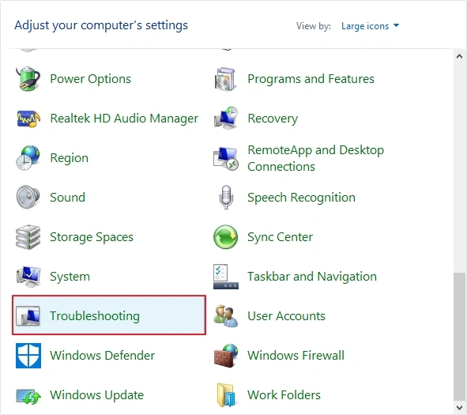Viewport: 467px width, 415px height.
Task: Open the User Accounts link
Action: coord(286,316)
